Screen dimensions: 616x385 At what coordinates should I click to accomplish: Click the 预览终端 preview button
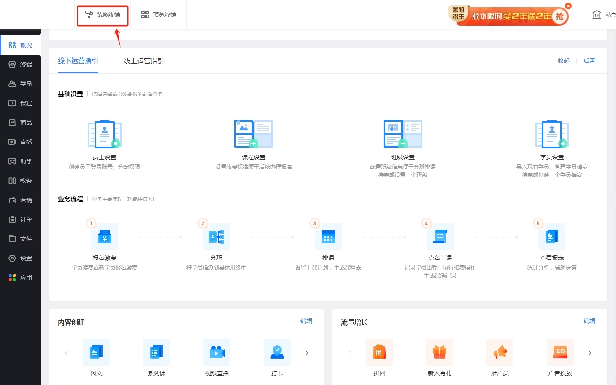[159, 15]
